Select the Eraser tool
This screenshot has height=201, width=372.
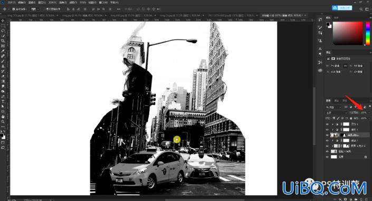pyautogui.click(x=3, y=76)
